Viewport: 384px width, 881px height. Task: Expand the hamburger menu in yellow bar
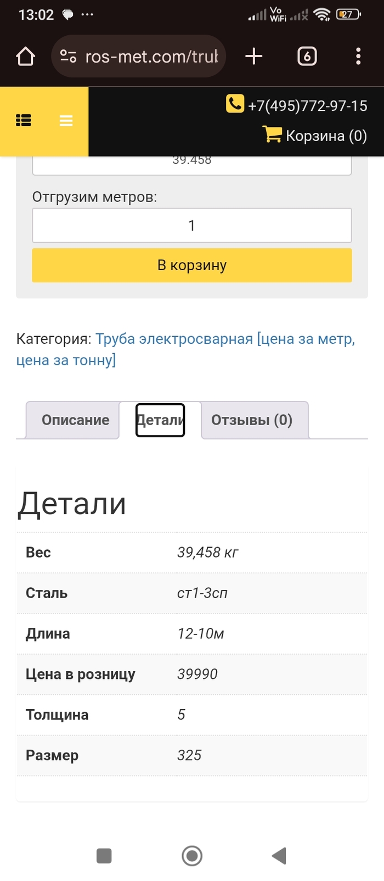[66, 121]
